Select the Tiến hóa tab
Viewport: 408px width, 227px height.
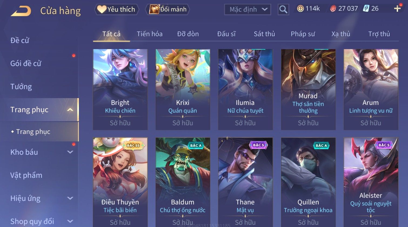(149, 34)
